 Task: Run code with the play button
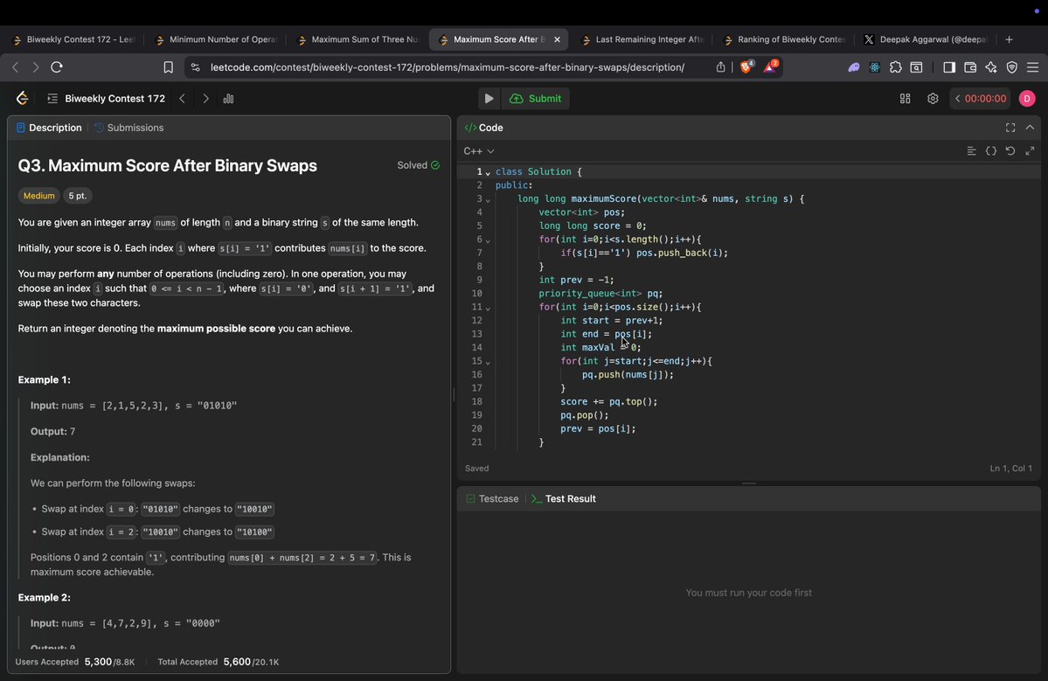[x=489, y=98]
